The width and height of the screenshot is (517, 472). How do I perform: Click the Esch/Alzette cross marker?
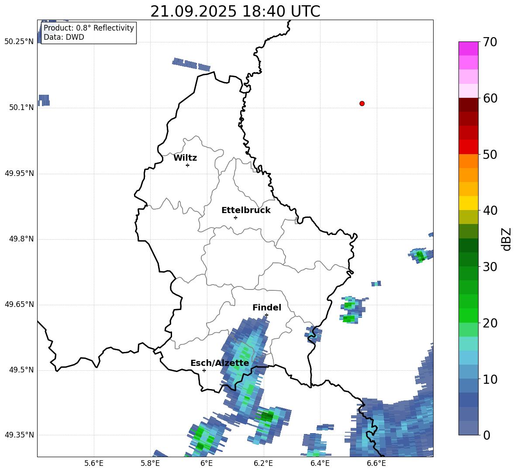pyautogui.click(x=204, y=370)
